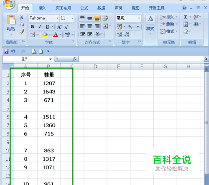
Task: Click the Undo arrow icon
Action: 13,51
